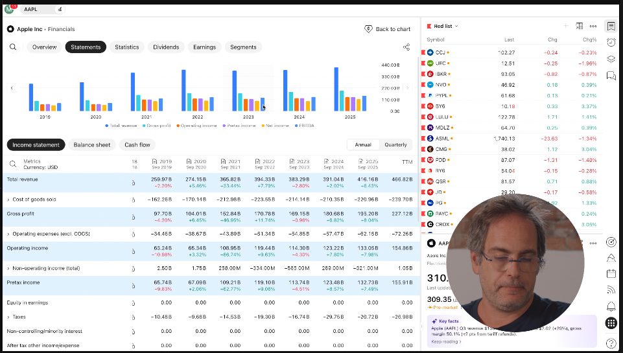Switch period to Annual

[363, 144]
